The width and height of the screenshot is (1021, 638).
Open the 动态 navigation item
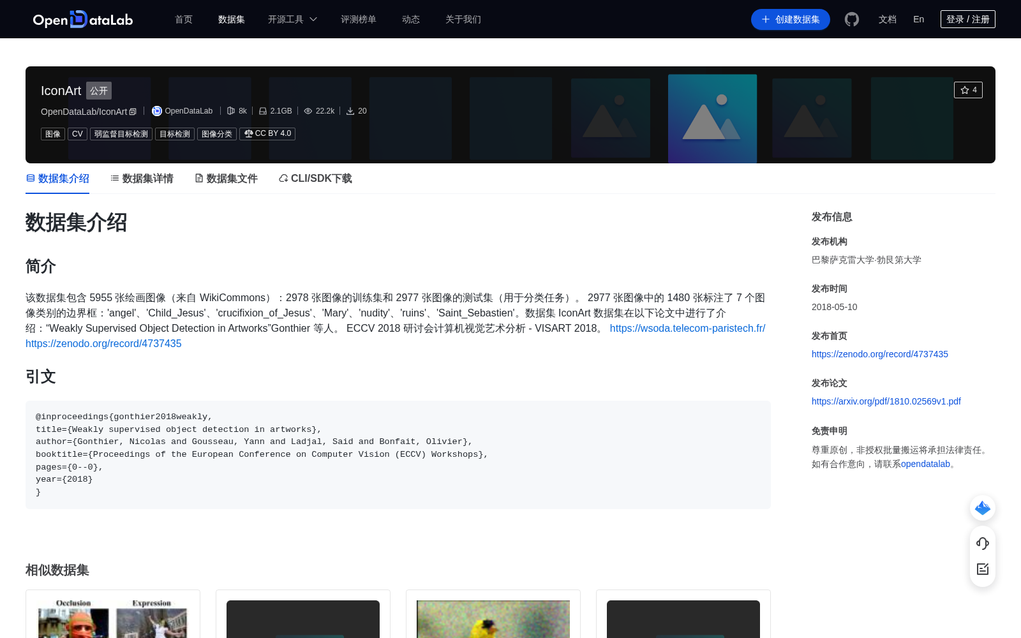tap(411, 19)
